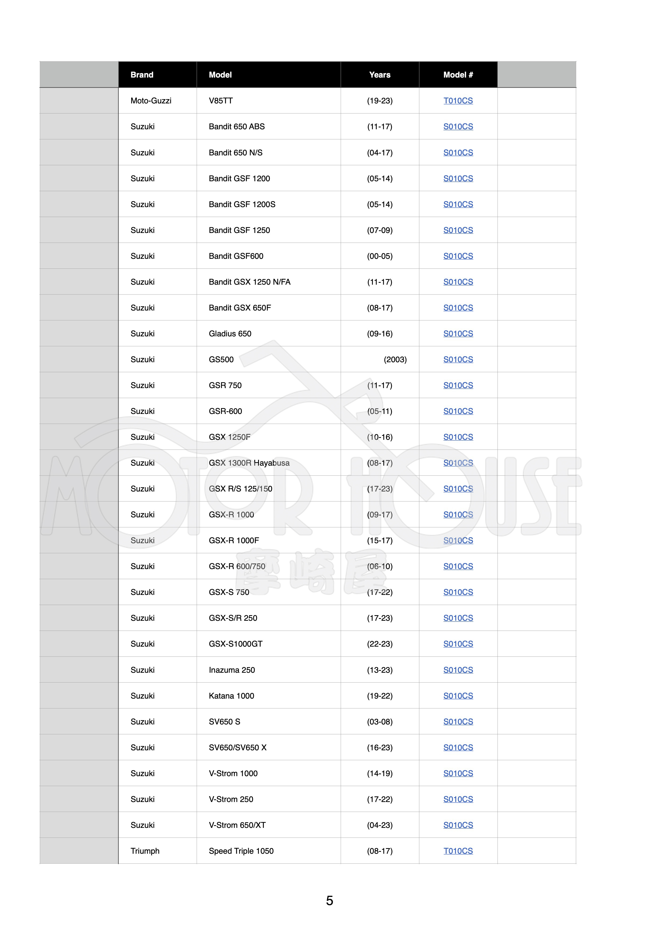Select the Bandit GSX 1250 N/FA model cell
Viewport: 661px width, 935px height.
[x=250, y=282]
